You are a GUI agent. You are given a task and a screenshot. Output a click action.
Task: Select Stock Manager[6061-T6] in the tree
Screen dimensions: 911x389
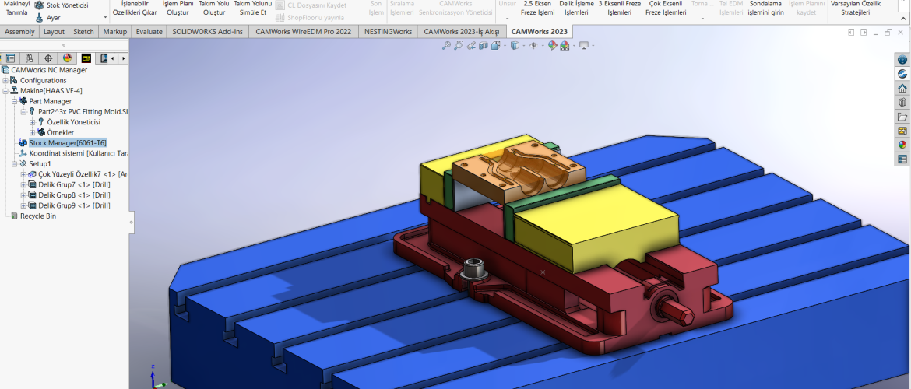coord(67,143)
